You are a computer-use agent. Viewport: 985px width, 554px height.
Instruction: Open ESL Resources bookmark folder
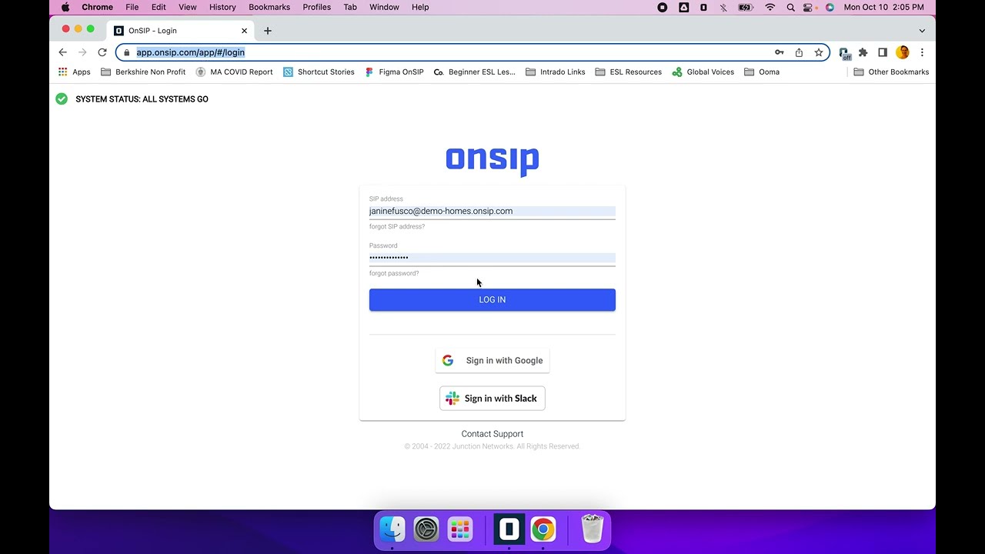(x=629, y=72)
